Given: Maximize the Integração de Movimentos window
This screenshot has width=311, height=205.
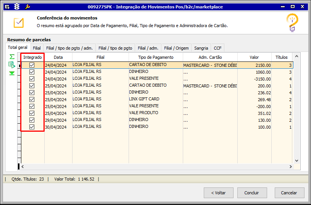Looking at the screenshot, I should coord(293,7).
